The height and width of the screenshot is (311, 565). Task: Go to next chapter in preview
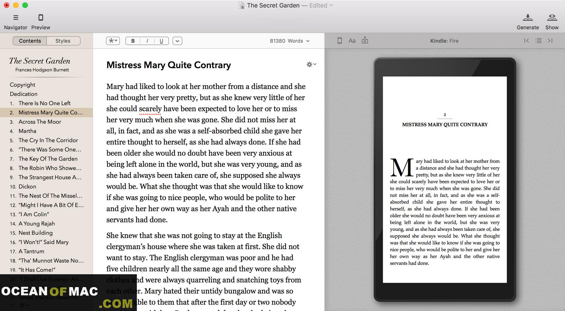coord(550,41)
